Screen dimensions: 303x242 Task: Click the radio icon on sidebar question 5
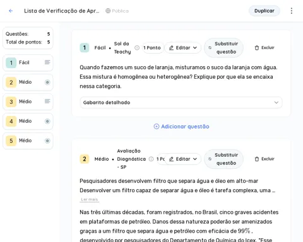47,141
